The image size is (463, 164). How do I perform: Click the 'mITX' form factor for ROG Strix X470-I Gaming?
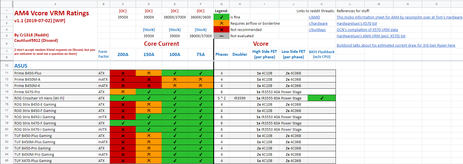point(103,129)
